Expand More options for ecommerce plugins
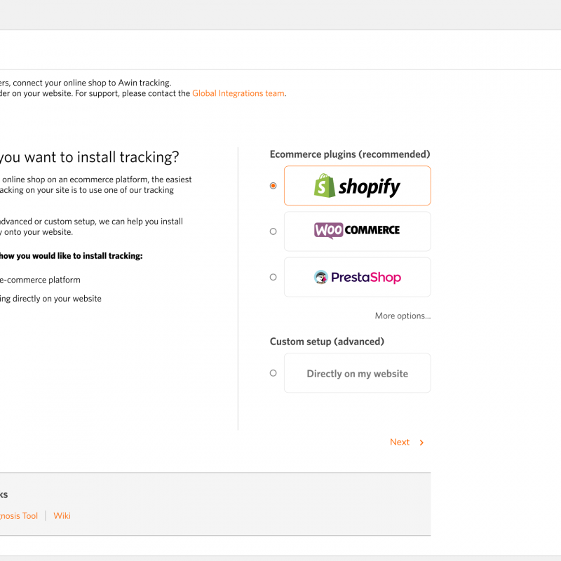 [x=403, y=316]
